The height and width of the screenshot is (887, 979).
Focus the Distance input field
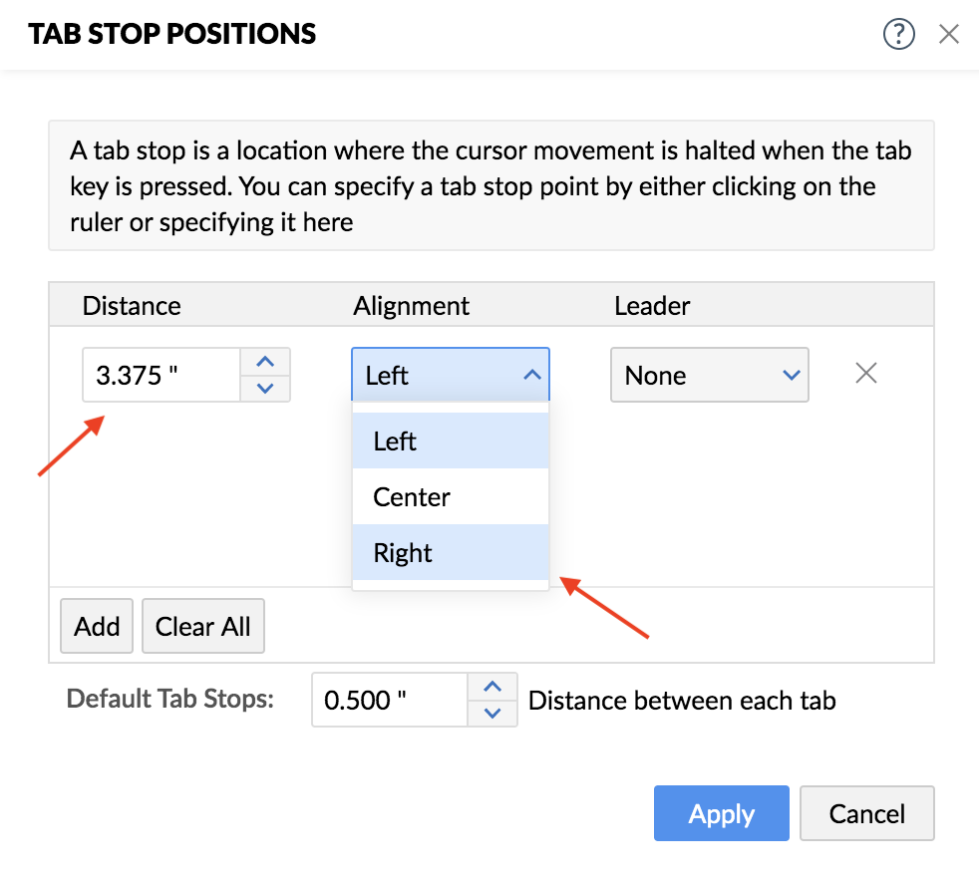click(162, 375)
